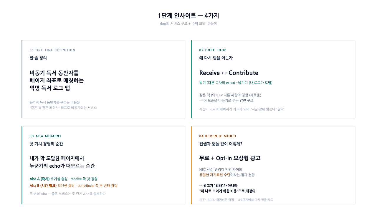This screenshot has height=215, width=377.
Task: Click the '02 CORE LOOP' label
Action: click(213, 50)
